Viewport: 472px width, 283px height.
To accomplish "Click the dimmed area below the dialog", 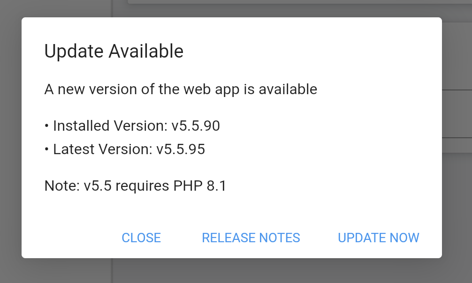I will click(x=235, y=272).
